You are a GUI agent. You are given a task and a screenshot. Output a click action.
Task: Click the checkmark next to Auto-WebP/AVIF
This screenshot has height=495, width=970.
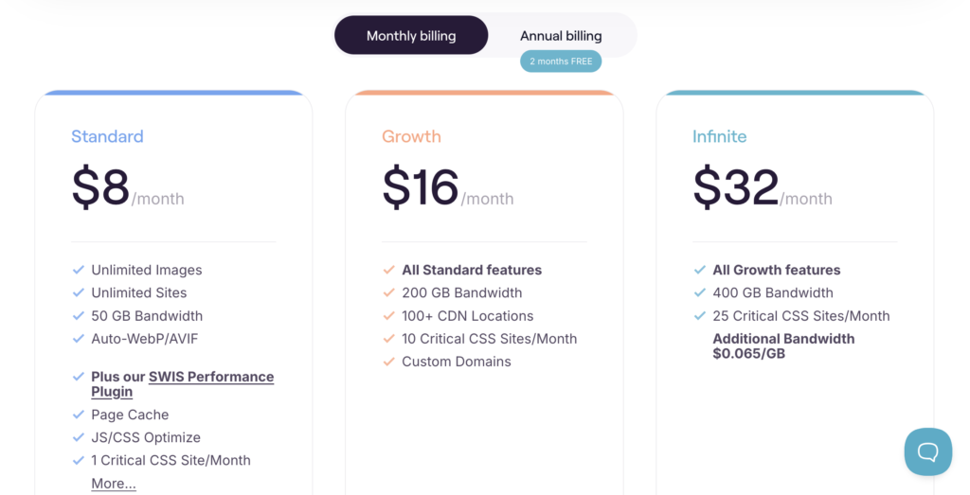(79, 339)
